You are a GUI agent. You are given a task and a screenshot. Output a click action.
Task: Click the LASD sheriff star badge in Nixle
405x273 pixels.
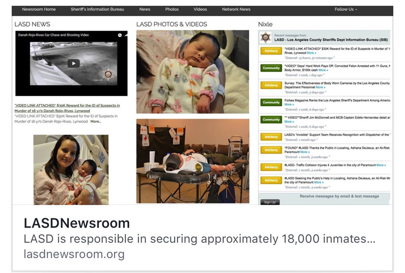(x=266, y=37)
